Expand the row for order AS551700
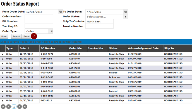This screenshot has width=192, height=109. [3, 96]
